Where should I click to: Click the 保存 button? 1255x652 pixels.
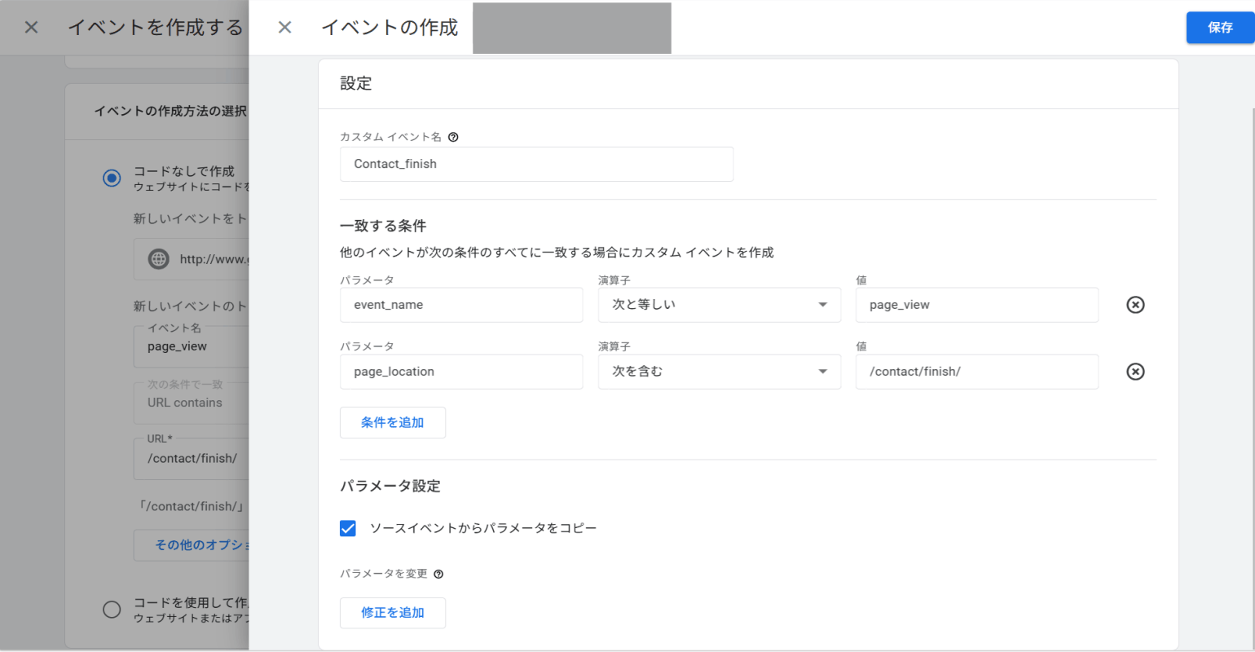tap(1220, 27)
